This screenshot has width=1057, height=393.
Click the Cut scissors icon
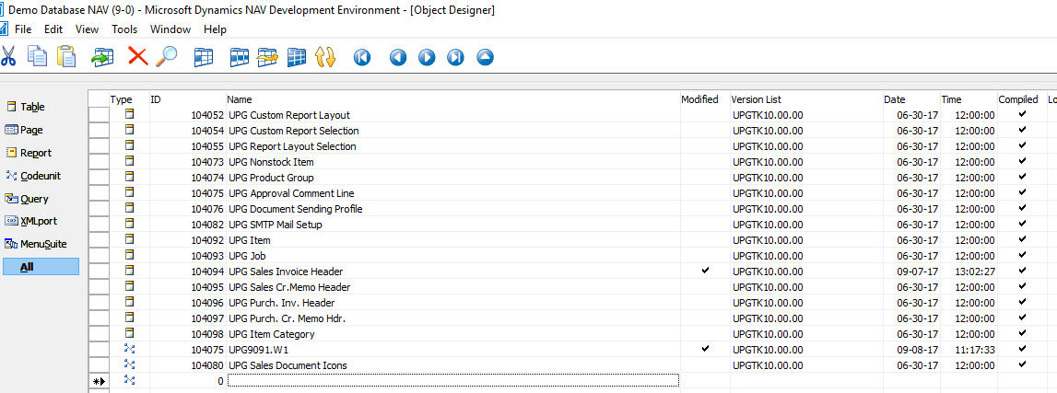coord(8,56)
